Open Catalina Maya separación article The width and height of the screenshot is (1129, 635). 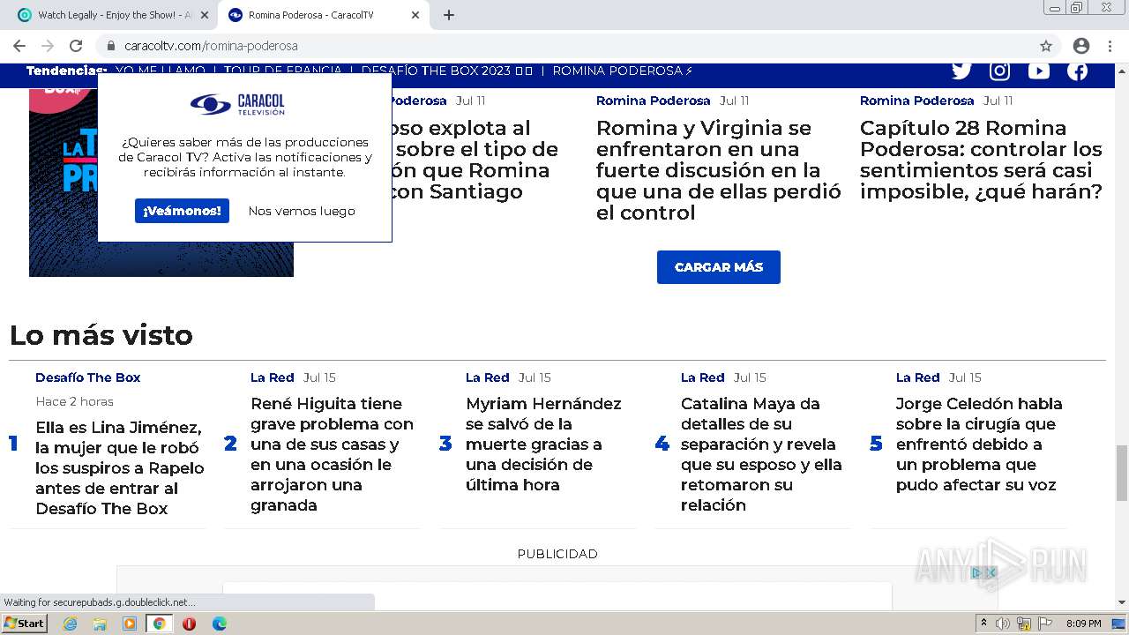(761, 454)
